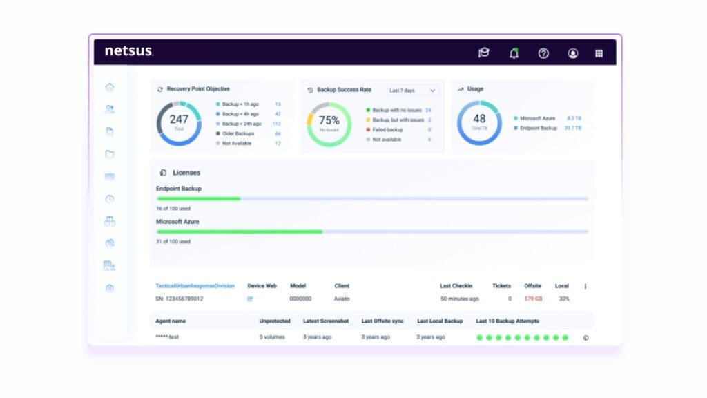
Task: Open the boxes packages icon in sidebar
Action: 110,220
